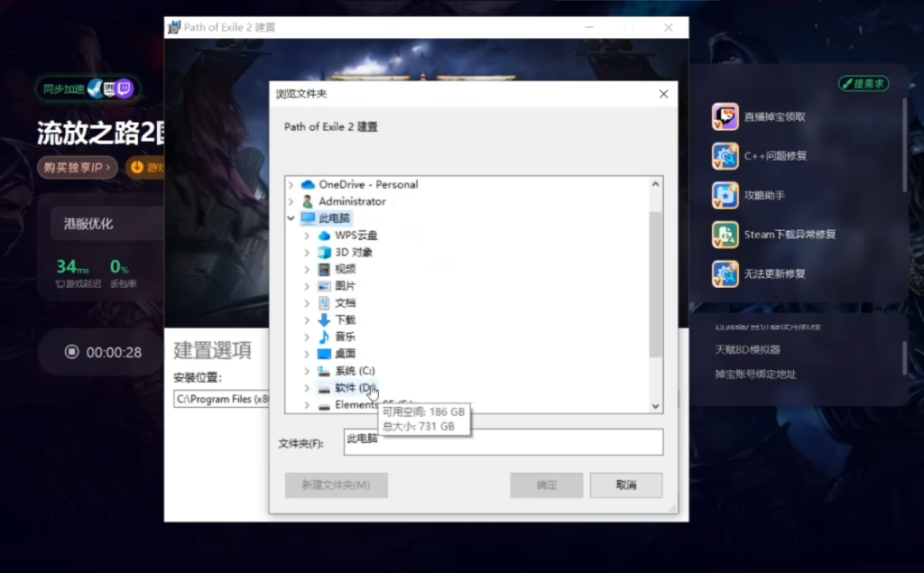Viewport: 924px width, 573px height.
Task: Select the 下载 downloads arrow icon
Action: coord(324,320)
